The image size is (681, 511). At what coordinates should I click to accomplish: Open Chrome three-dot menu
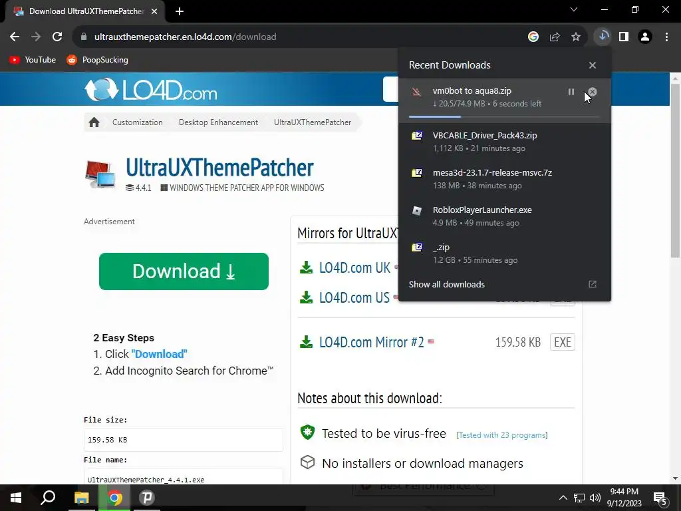[666, 37]
